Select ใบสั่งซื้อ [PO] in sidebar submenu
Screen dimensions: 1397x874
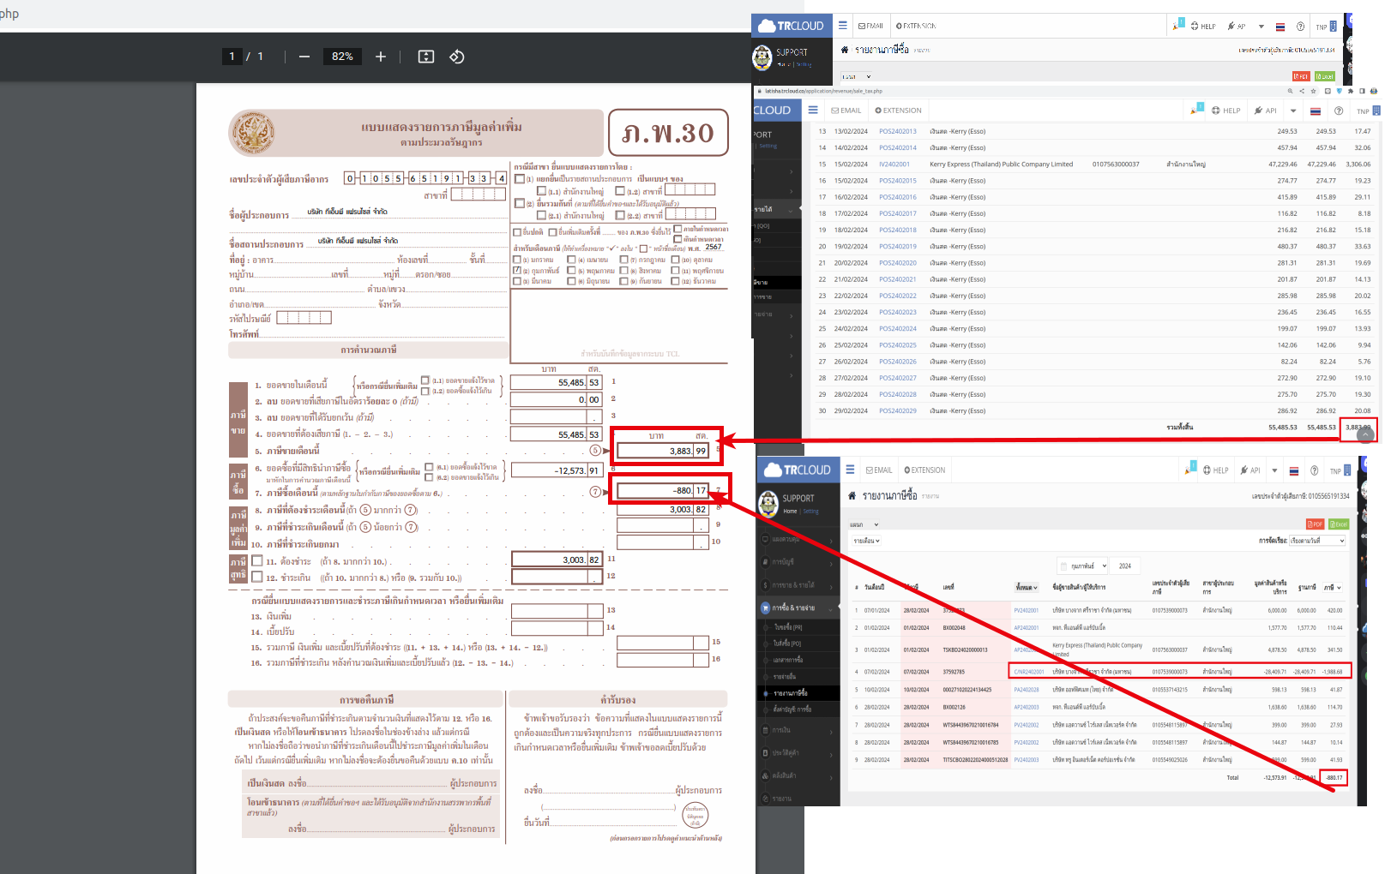(x=789, y=644)
